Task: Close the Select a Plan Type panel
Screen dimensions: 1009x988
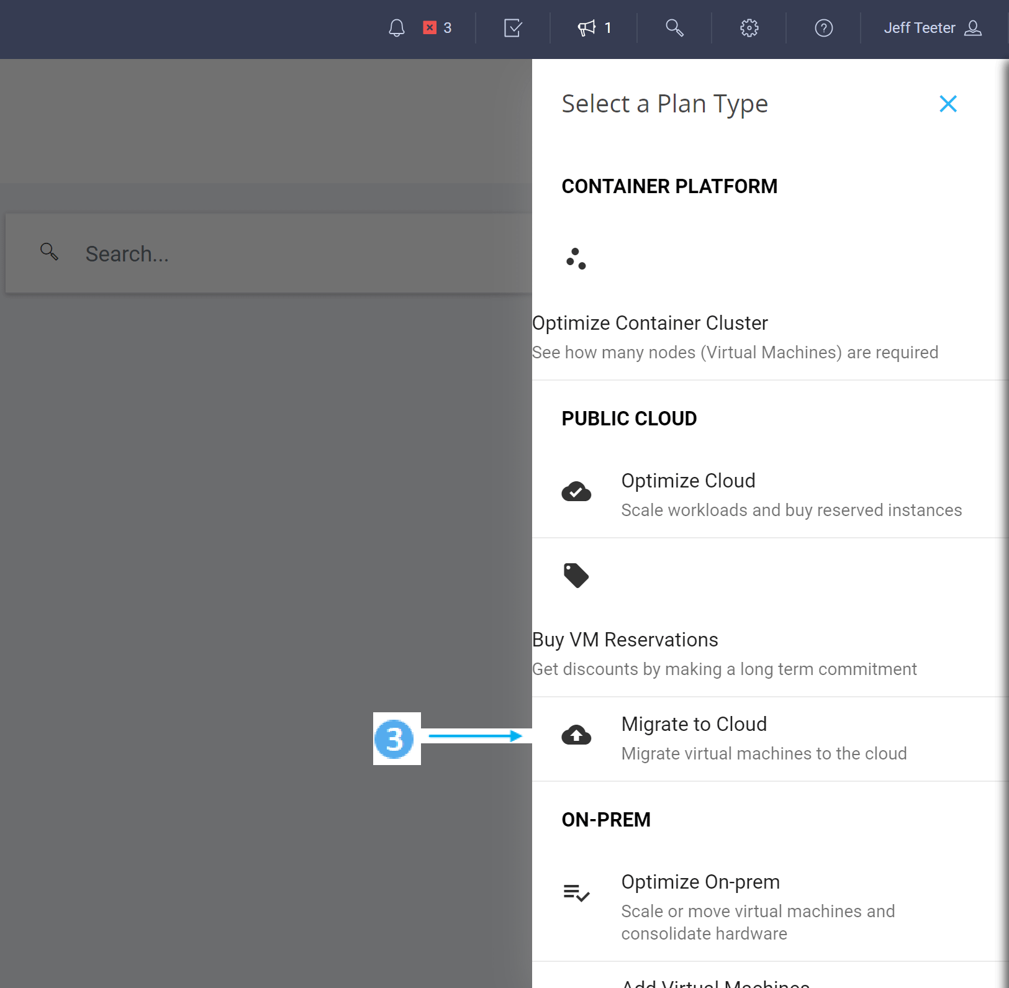Action: (948, 104)
